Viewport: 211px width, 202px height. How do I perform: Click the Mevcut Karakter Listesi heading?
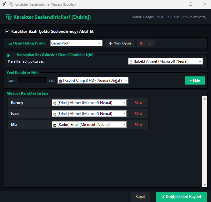click(x=27, y=93)
